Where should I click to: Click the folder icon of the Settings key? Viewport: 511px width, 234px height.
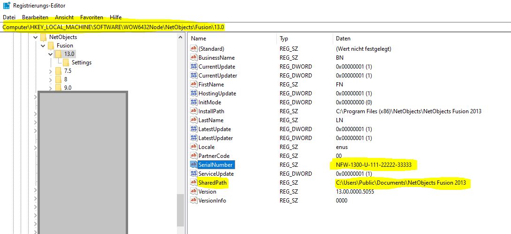pyautogui.click(x=66, y=62)
